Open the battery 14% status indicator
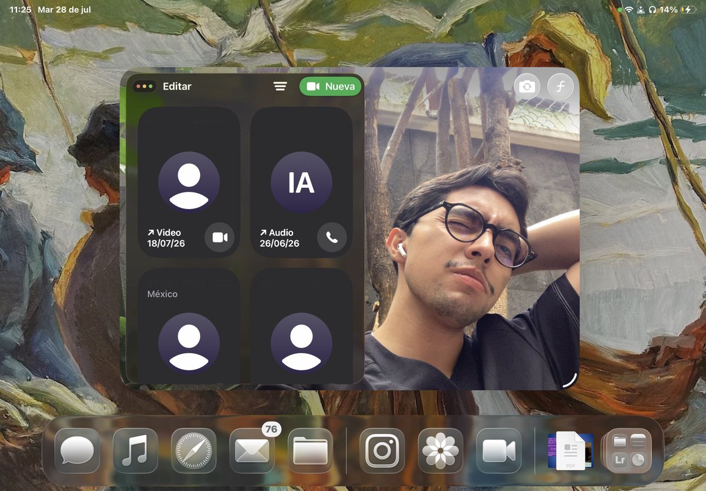This screenshot has height=491, width=706. click(x=677, y=10)
